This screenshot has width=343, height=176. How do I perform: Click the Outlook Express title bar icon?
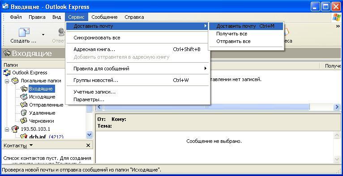pyautogui.click(x=5, y=6)
